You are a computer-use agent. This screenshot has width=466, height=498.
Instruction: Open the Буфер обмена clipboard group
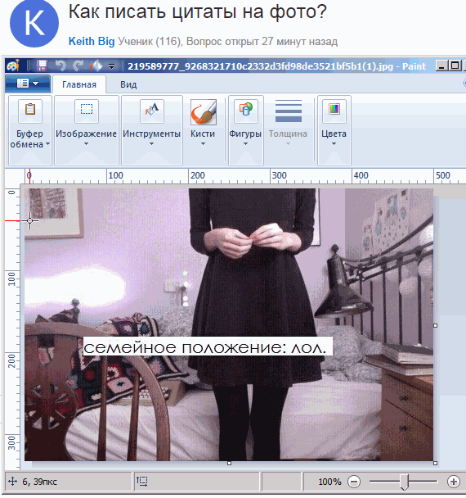pyautogui.click(x=29, y=130)
